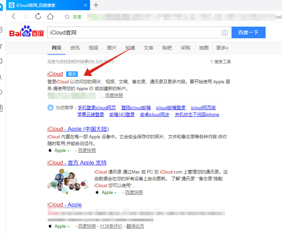Open 百度快照 for the official iCloud result
This screenshot has width=282, height=236.
[114, 96]
